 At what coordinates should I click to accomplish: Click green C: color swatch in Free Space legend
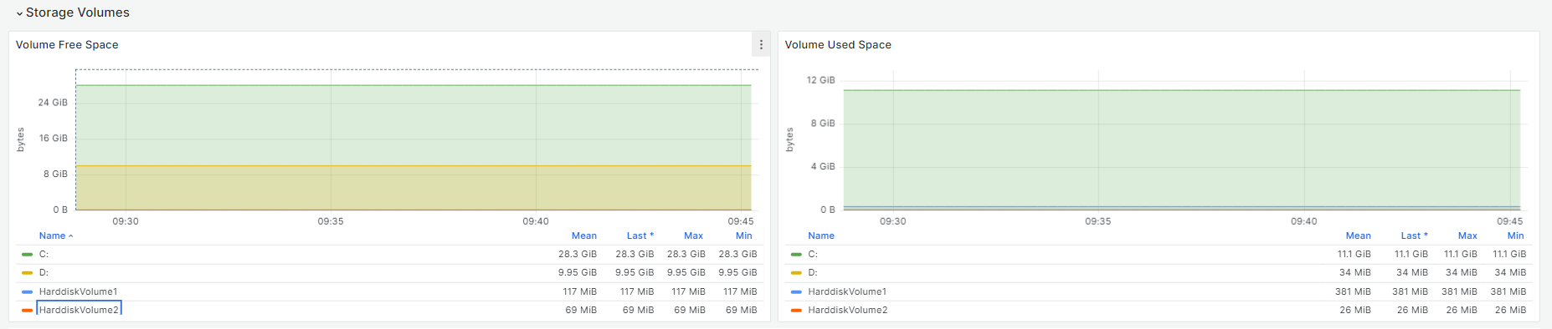(x=27, y=255)
